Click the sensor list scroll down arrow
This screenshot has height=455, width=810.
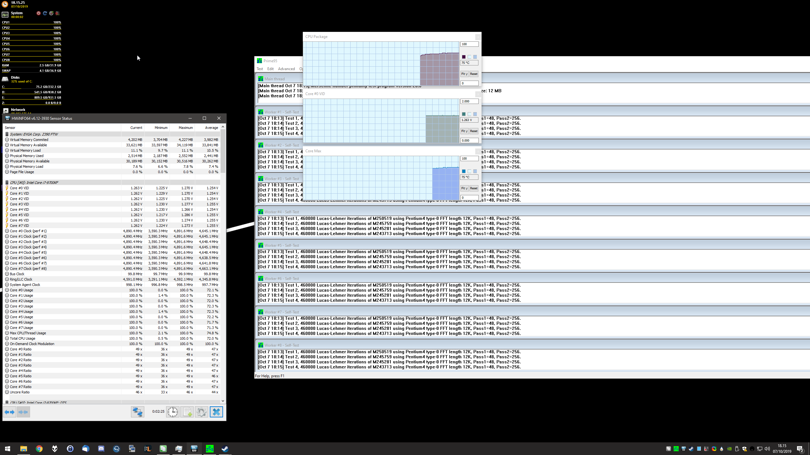click(223, 401)
